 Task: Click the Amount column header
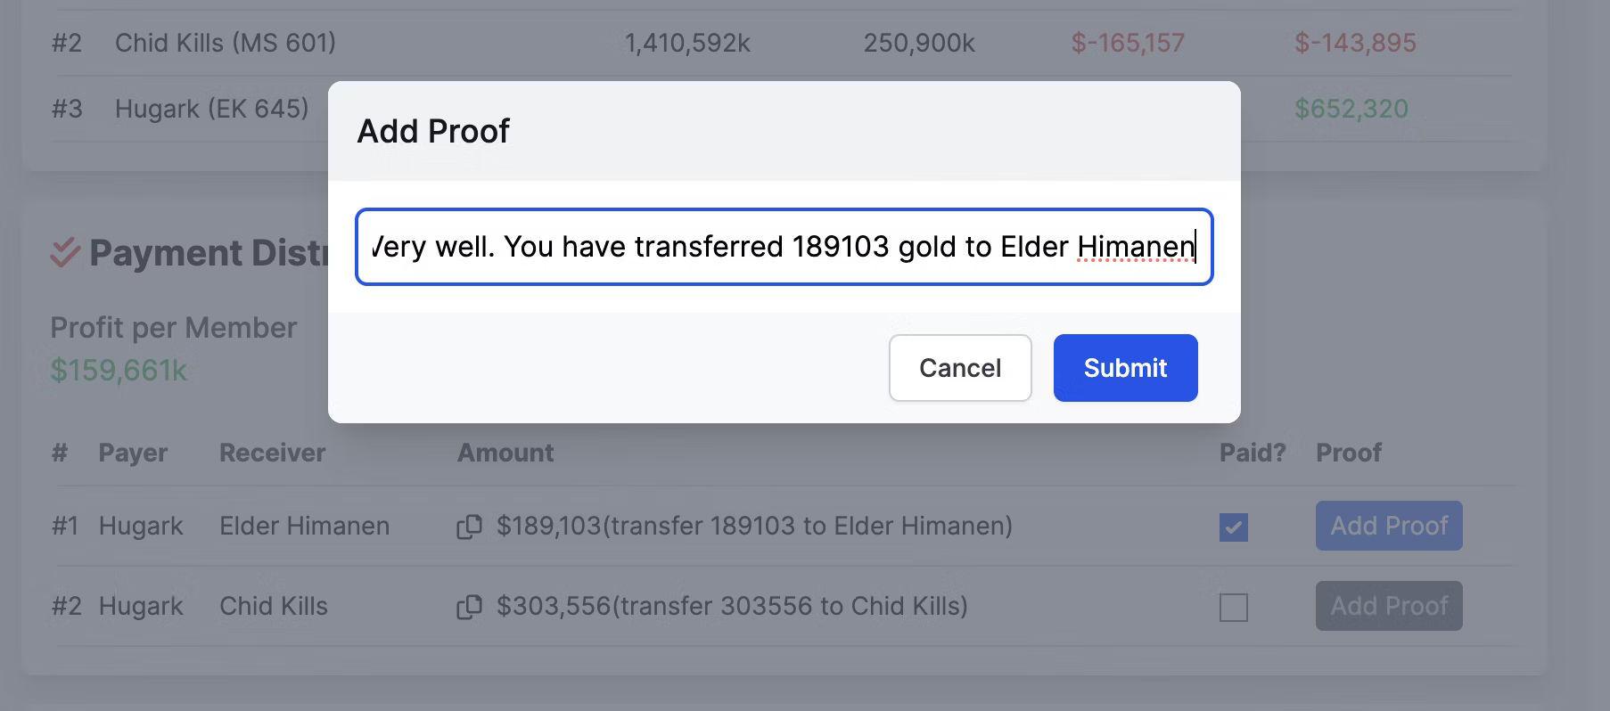tap(505, 453)
